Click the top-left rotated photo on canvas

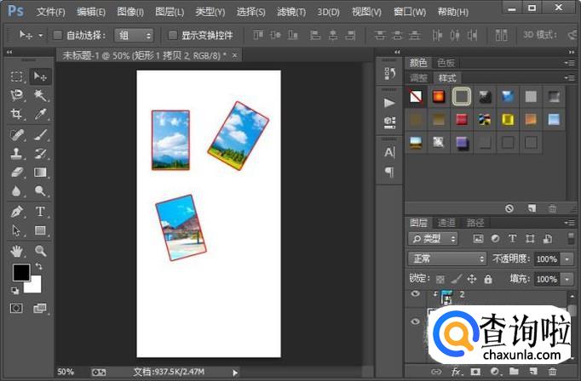tap(170, 140)
